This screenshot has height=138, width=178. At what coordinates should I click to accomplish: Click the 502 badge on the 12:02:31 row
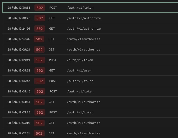pos(39,133)
